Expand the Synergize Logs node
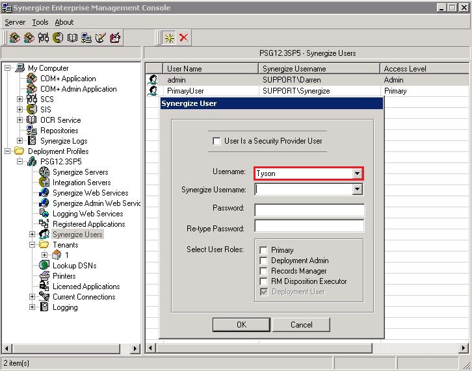 (x=20, y=140)
